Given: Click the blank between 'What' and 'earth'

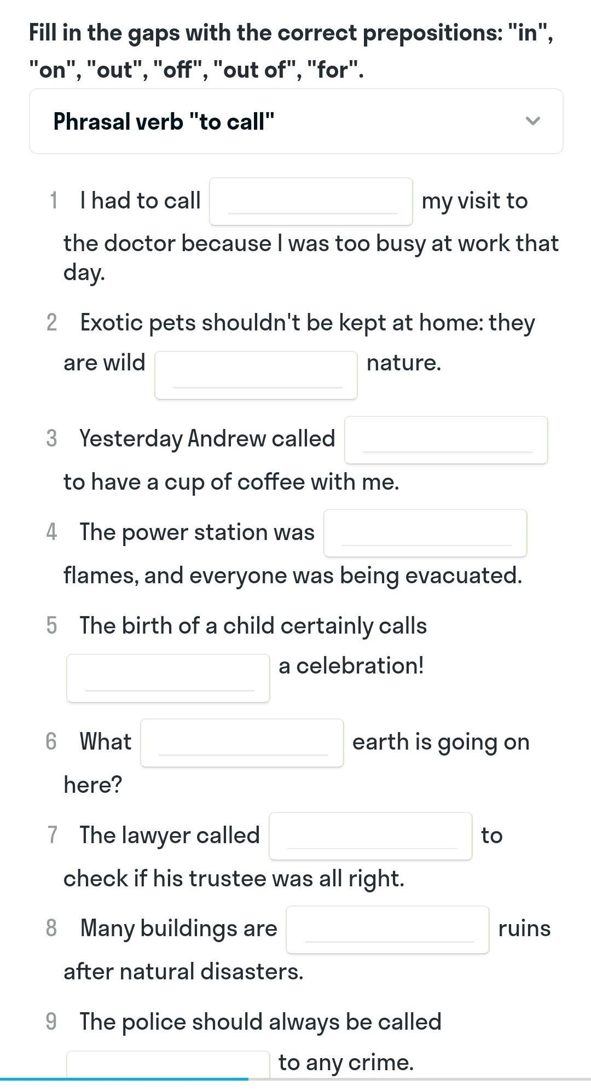Looking at the screenshot, I should (242, 742).
